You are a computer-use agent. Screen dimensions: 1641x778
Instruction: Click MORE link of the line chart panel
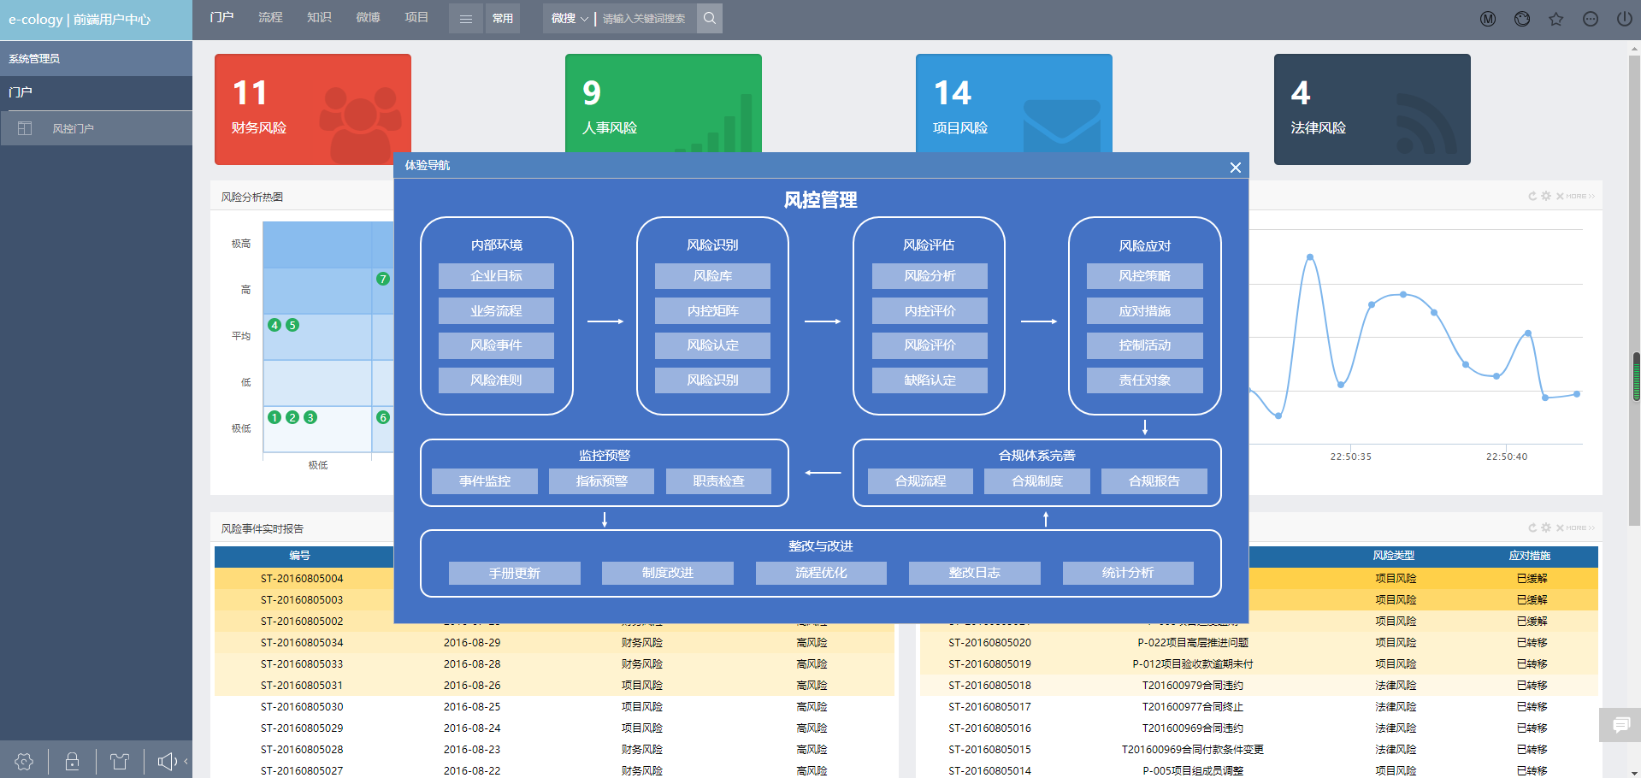coord(1580,196)
